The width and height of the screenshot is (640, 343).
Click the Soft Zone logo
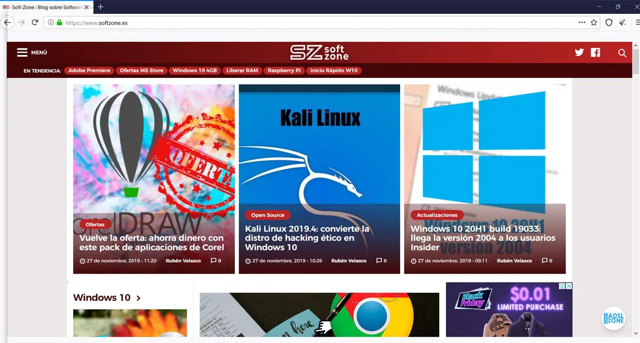tap(319, 52)
